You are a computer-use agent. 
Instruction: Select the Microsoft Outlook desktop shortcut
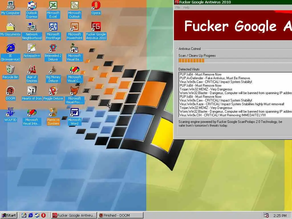74,10
